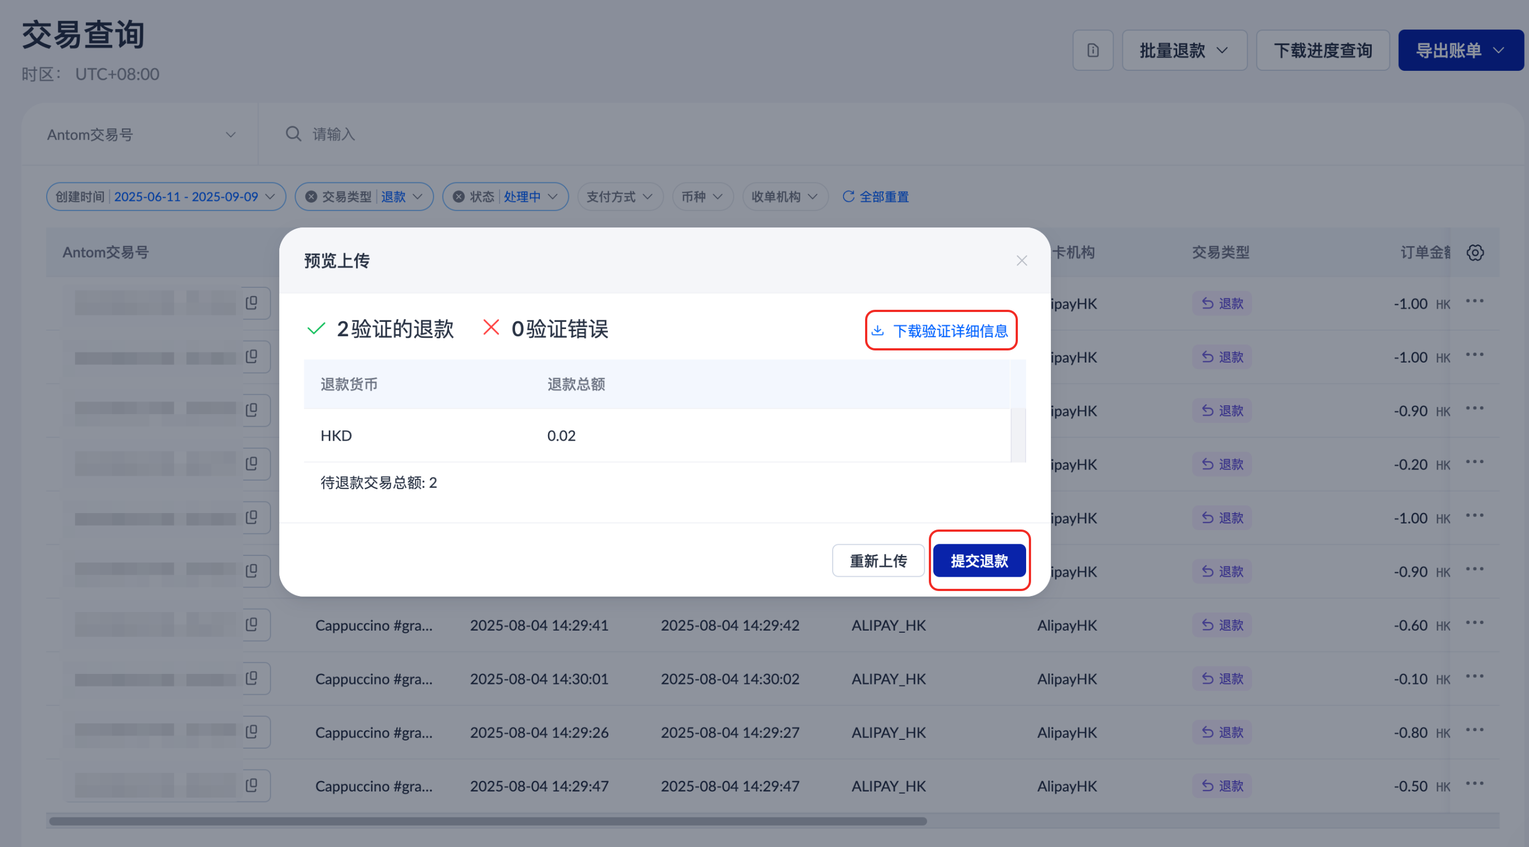This screenshot has width=1529, height=847.
Task: Click the horizontal scrollbar below the table
Action: [x=487, y=822]
